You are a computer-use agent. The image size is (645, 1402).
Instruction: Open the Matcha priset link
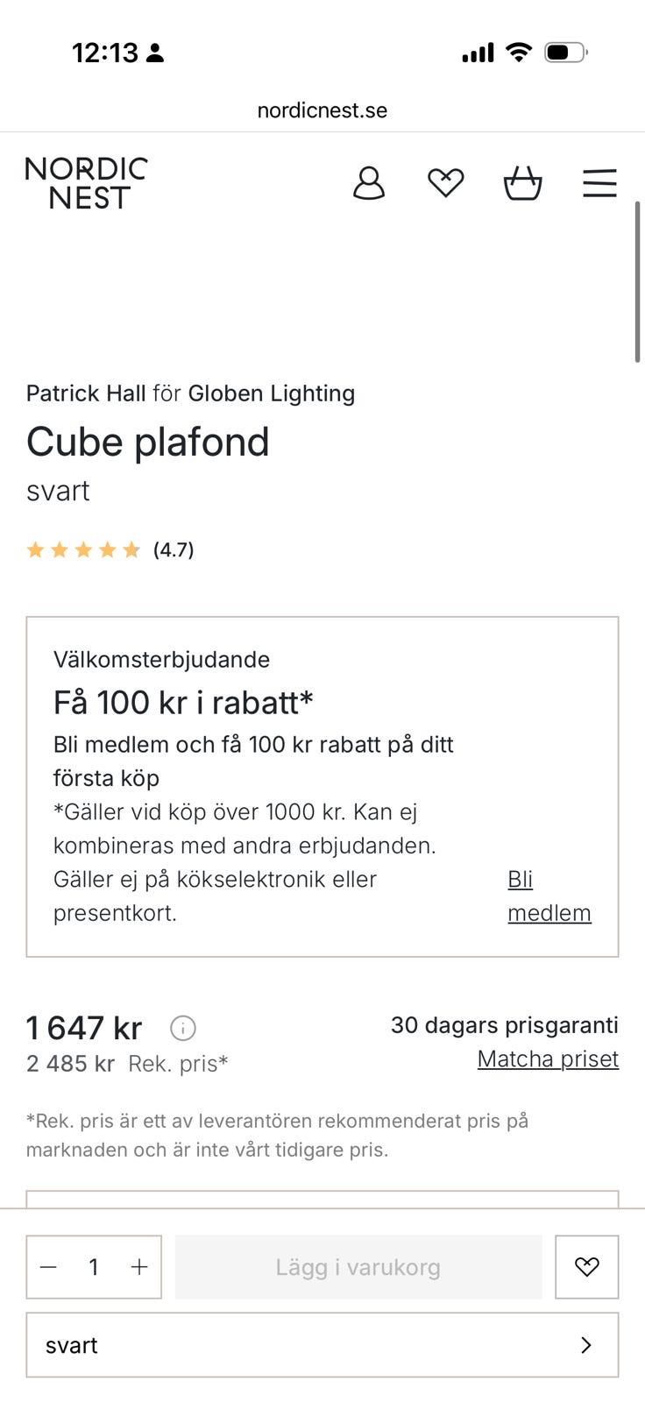pyautogui.click(x=548, y=1059)
